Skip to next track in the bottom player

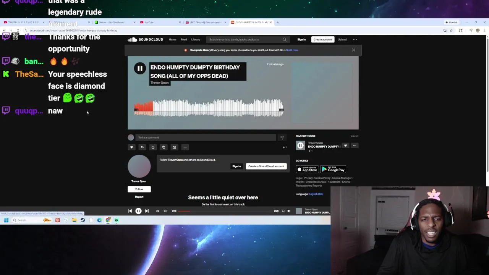[147, 211]
